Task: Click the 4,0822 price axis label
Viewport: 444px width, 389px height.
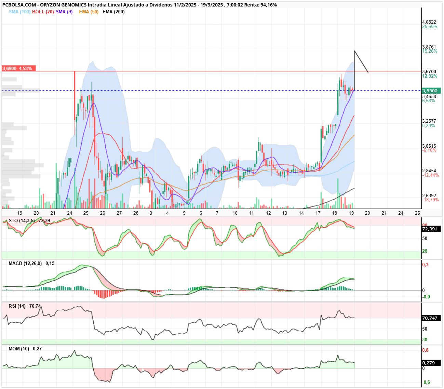Action: (x=429, y=22)
